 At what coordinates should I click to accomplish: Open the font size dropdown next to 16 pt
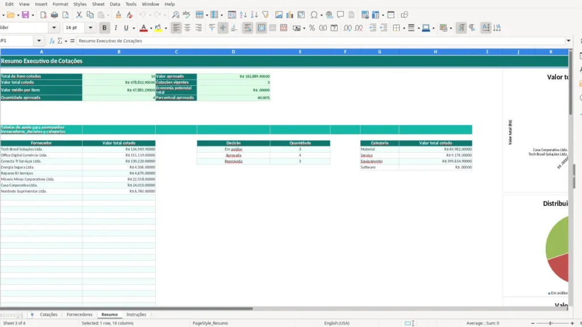coord(90,28)
